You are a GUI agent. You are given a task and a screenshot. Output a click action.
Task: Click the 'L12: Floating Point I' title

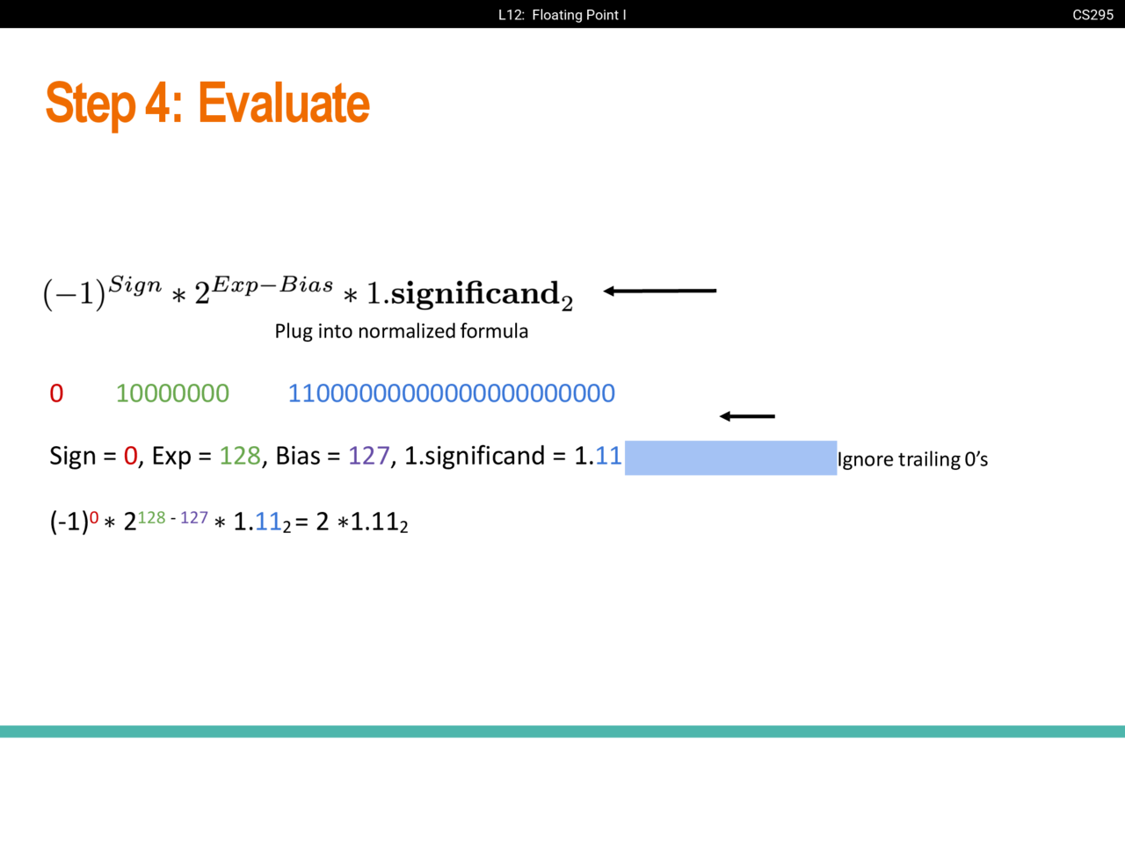tap(562, 15)
